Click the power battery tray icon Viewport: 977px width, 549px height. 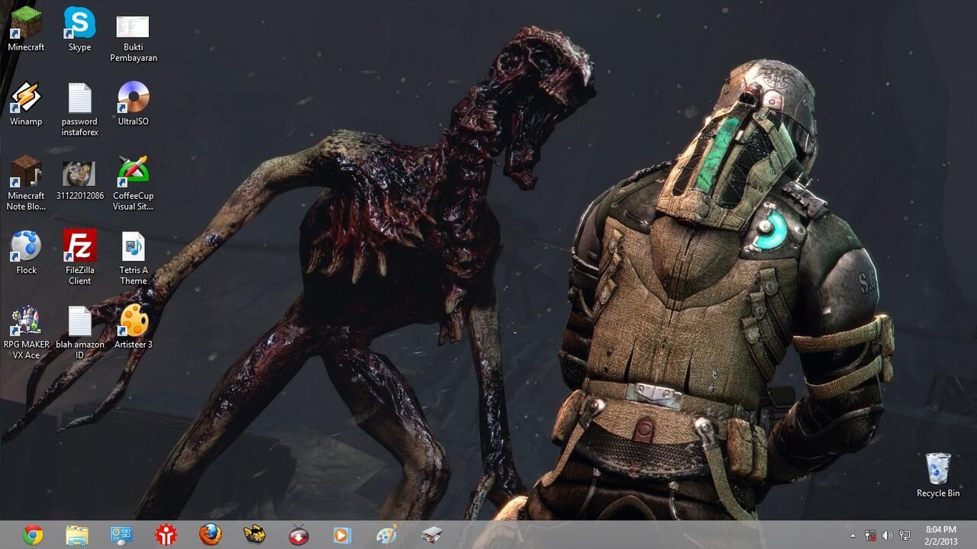point(870,535)
